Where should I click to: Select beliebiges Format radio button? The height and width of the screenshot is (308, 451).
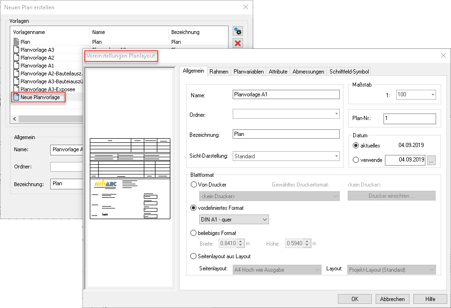[x=194, y=233]
